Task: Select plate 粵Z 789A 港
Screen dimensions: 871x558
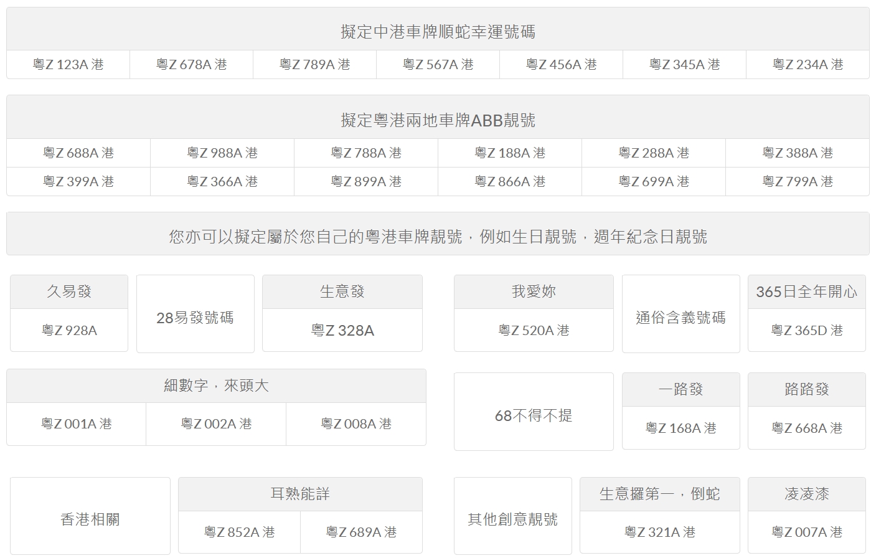Action: click(x=314, y=65)
